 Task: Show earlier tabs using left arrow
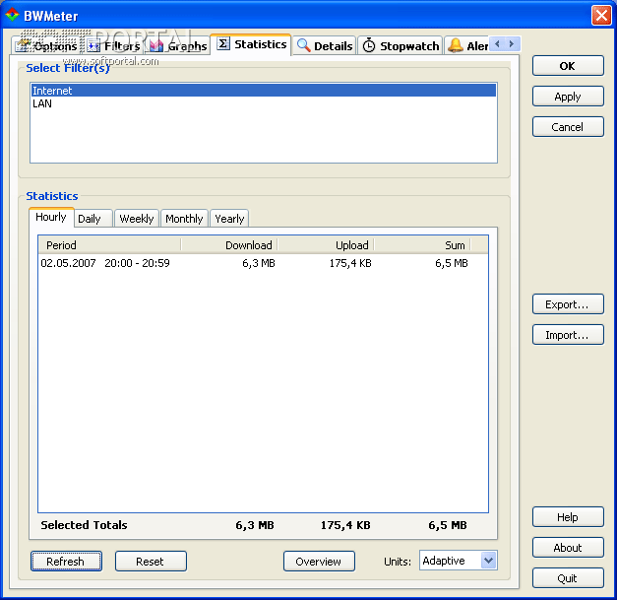click(x=497, y=43)
